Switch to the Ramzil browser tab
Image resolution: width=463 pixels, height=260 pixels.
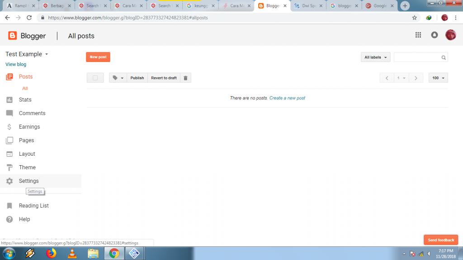click(21, 5)
